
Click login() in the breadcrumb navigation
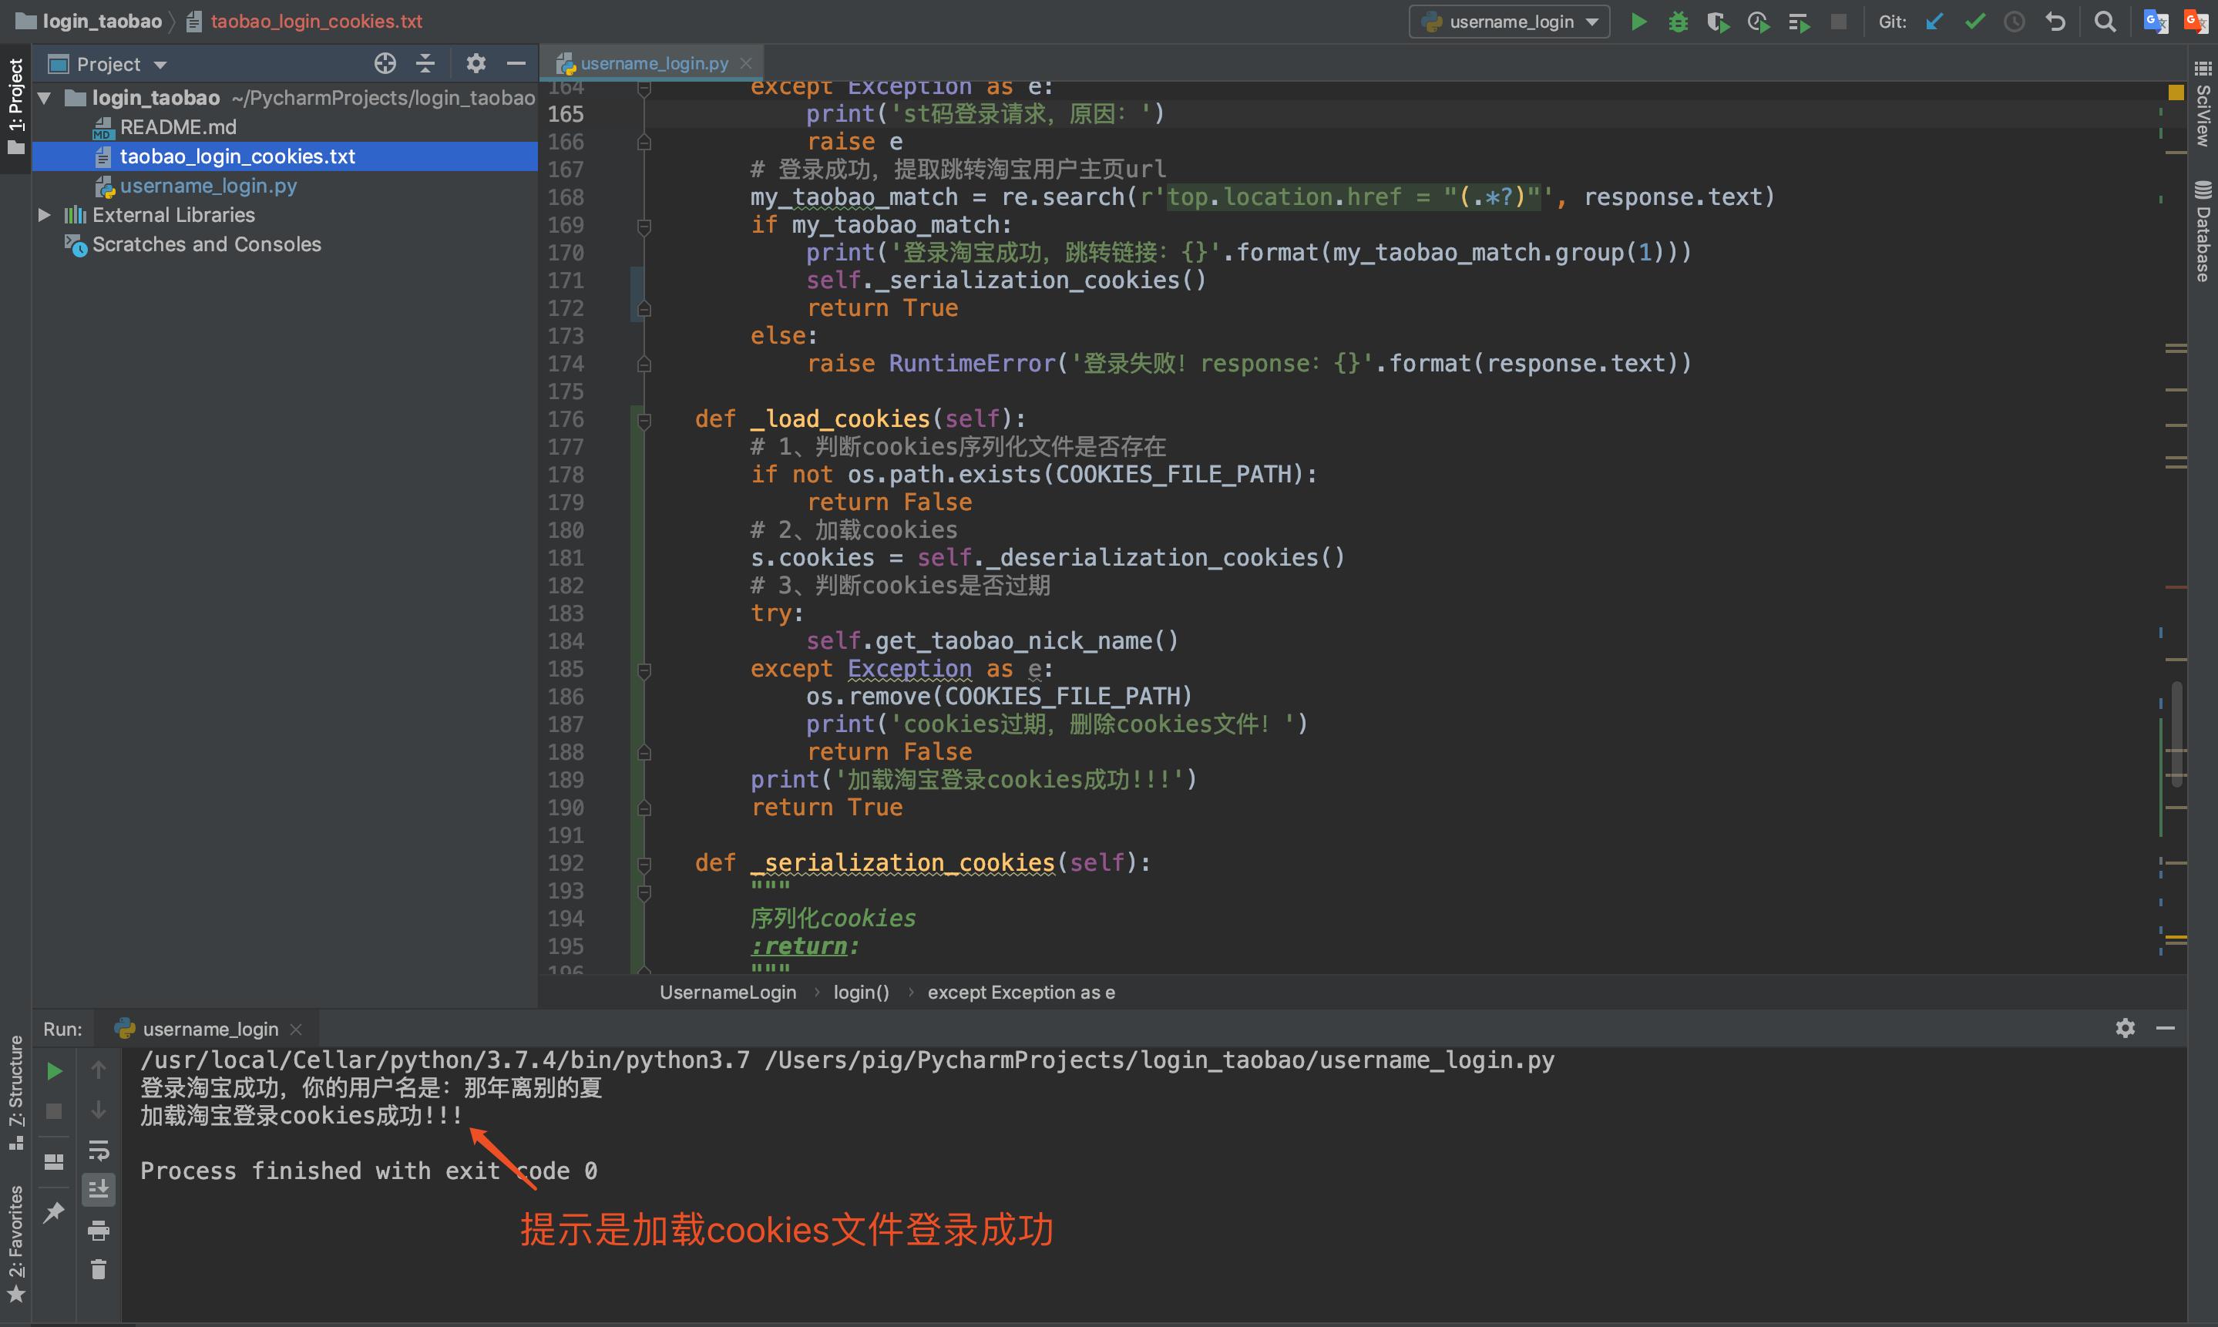tap(860, 992)
